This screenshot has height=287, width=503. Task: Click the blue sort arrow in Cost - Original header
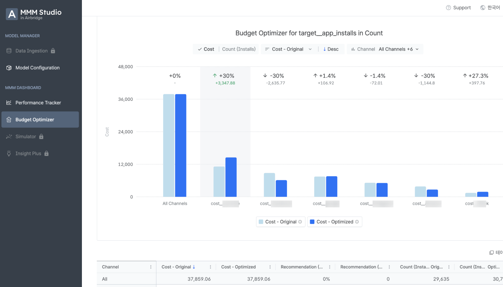pyautogui.click(x=194, y=267)
